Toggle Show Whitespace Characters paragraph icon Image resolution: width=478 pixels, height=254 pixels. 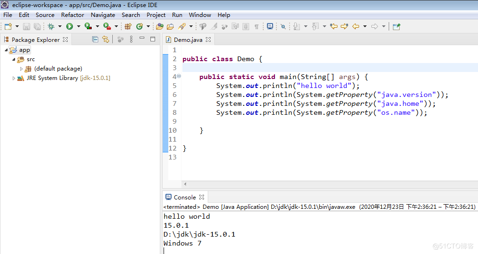(257, 27)
